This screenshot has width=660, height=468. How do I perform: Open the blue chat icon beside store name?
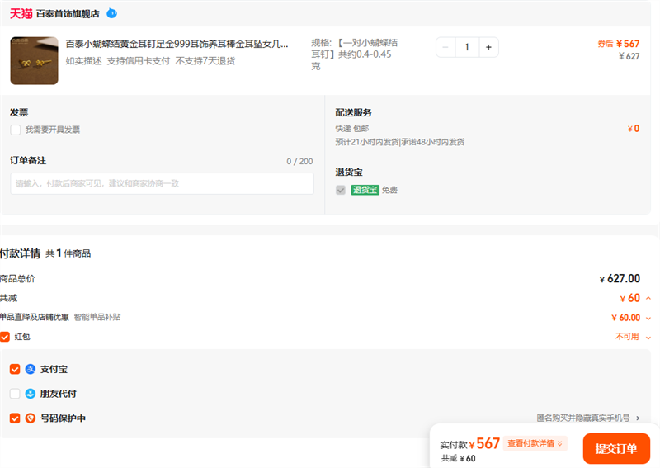(x=112, y=13)
